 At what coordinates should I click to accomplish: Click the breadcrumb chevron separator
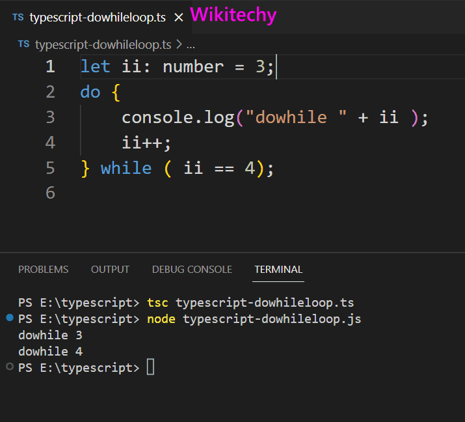pyautogui.click(x=179, y=45)
